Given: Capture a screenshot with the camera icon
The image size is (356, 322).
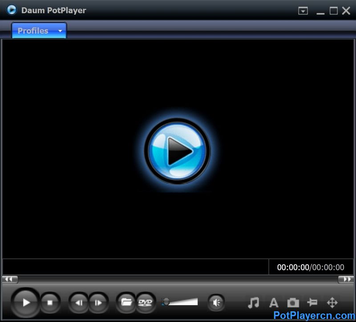Looking at the screenshot, I should [293, 303].
